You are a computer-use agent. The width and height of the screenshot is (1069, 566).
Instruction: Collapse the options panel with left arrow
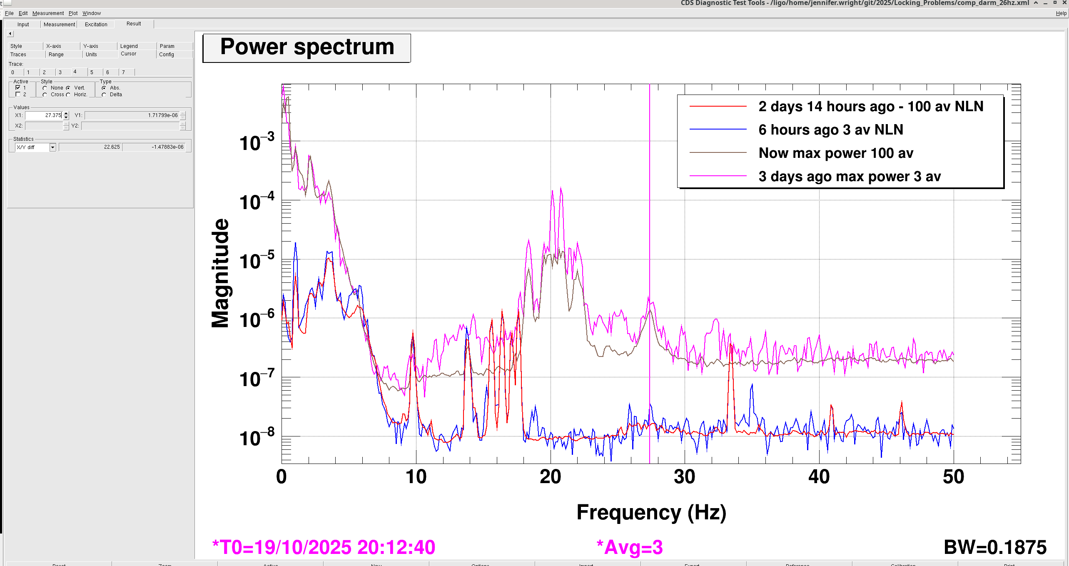[x=10, y=34]
